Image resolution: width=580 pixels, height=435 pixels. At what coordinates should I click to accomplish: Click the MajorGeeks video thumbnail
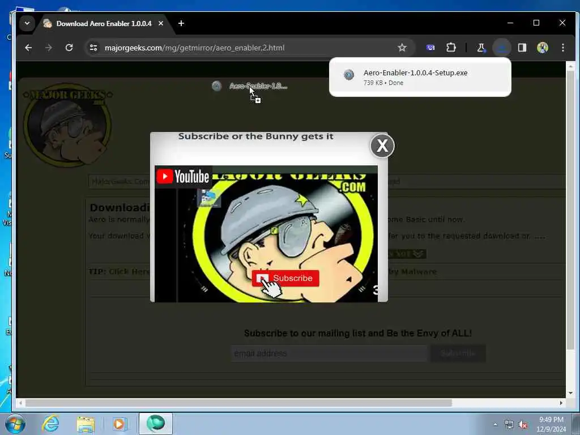point(266,234)
